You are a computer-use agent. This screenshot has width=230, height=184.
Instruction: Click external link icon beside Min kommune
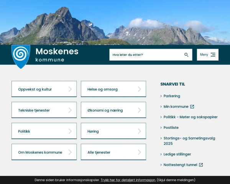click(192, 107)
